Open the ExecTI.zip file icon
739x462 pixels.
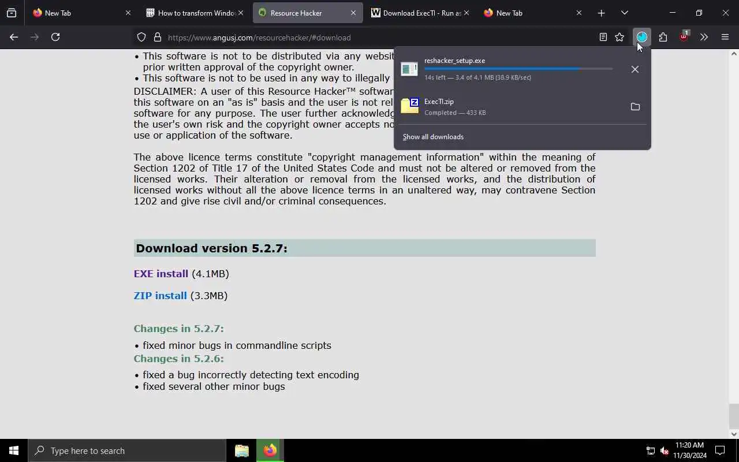click(x=409, y=106)
